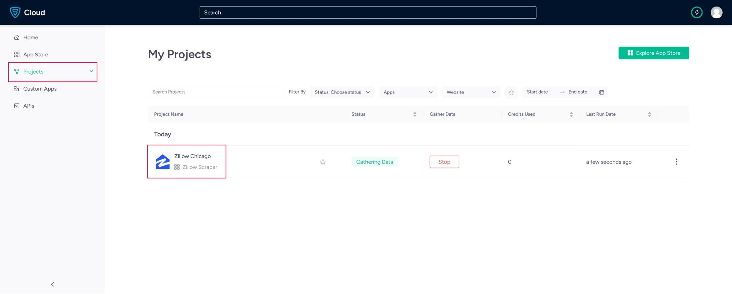Click the Cloud shield logo
The height and width of the screenshot is (294, 732).
tap(15, 12)
